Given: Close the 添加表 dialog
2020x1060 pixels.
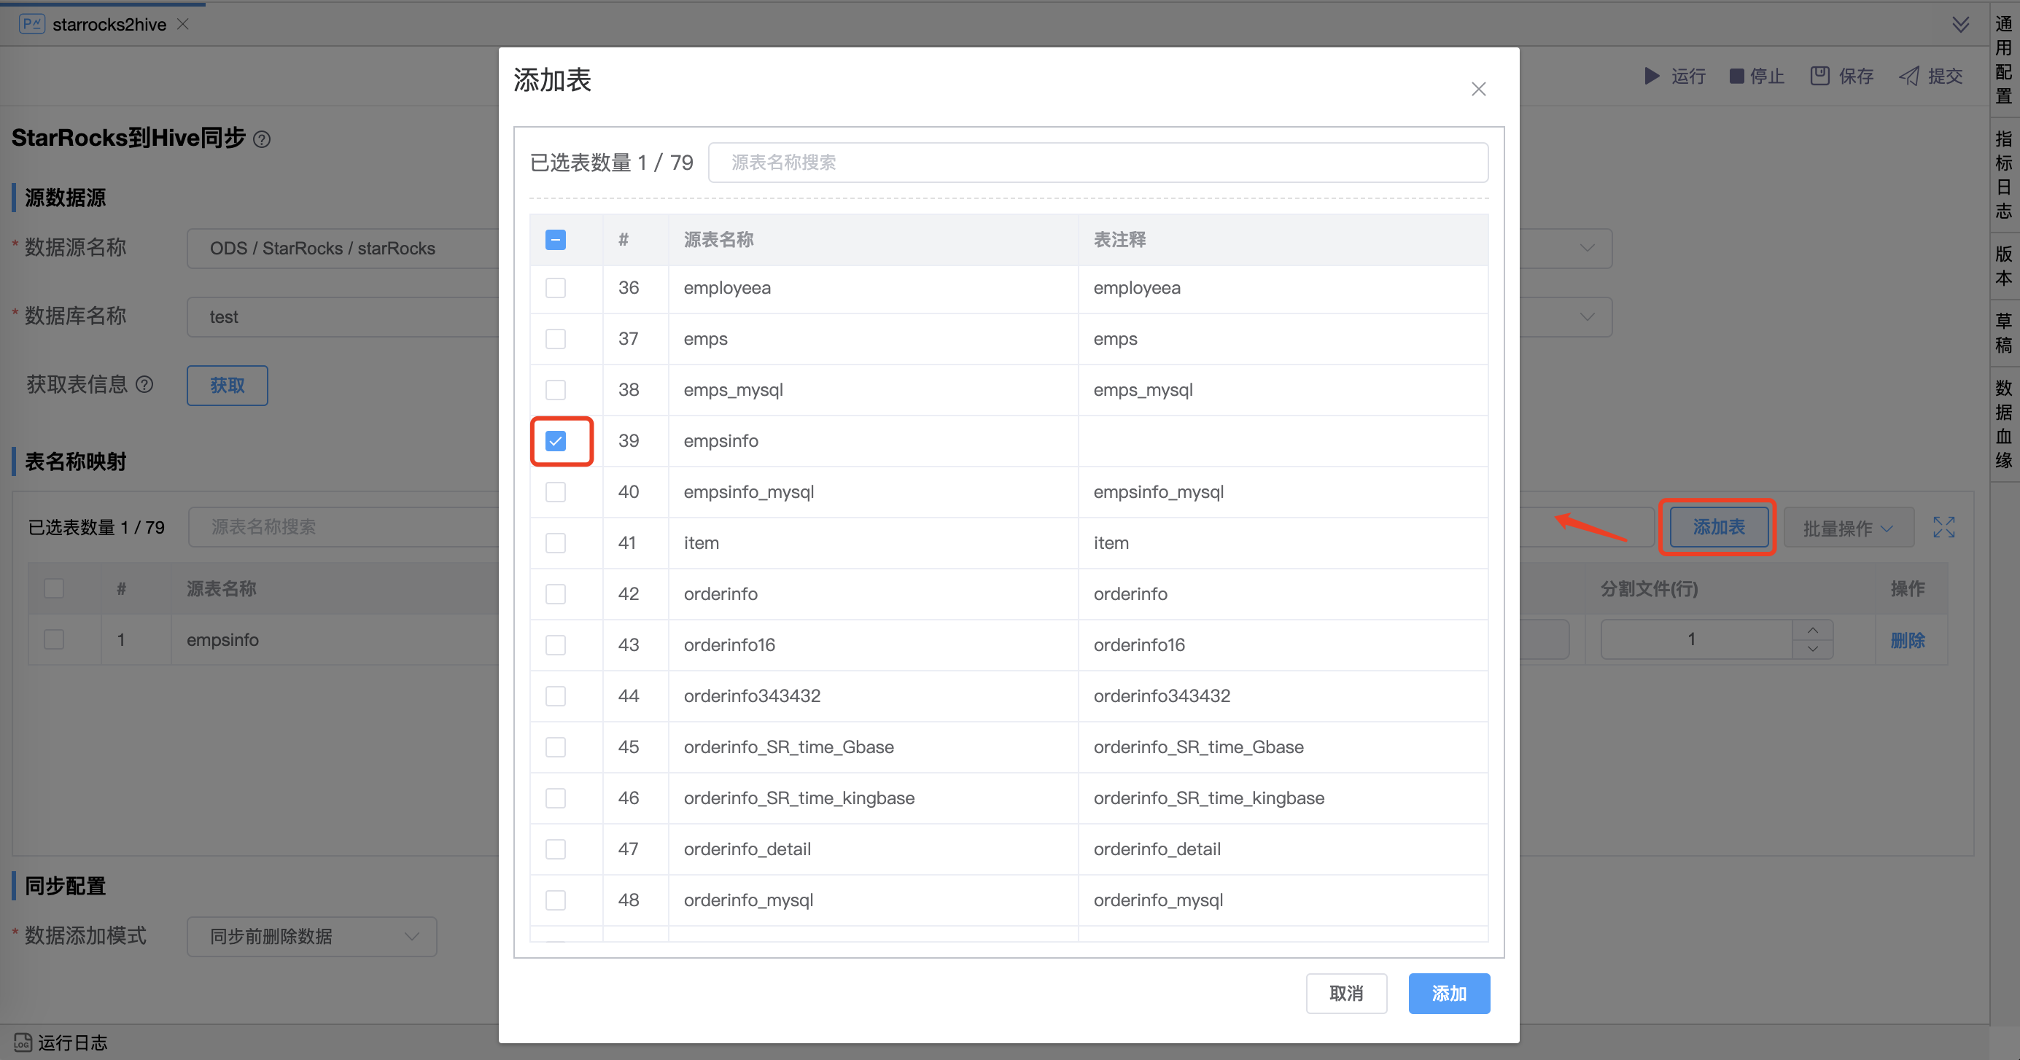Looking at the screenshot, I should (1478, 90).
